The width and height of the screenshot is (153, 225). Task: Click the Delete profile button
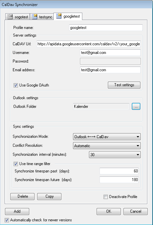click(22, 196)
